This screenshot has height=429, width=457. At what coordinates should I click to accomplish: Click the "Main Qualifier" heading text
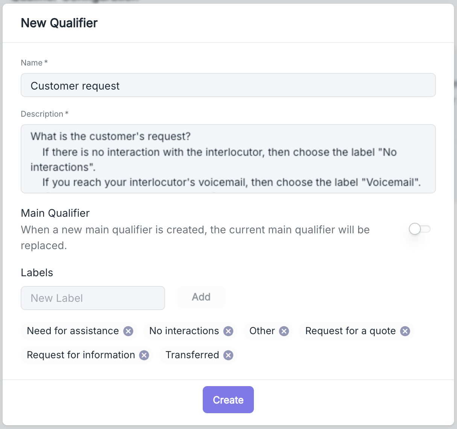pyautogui.click(x=55, y=213)
